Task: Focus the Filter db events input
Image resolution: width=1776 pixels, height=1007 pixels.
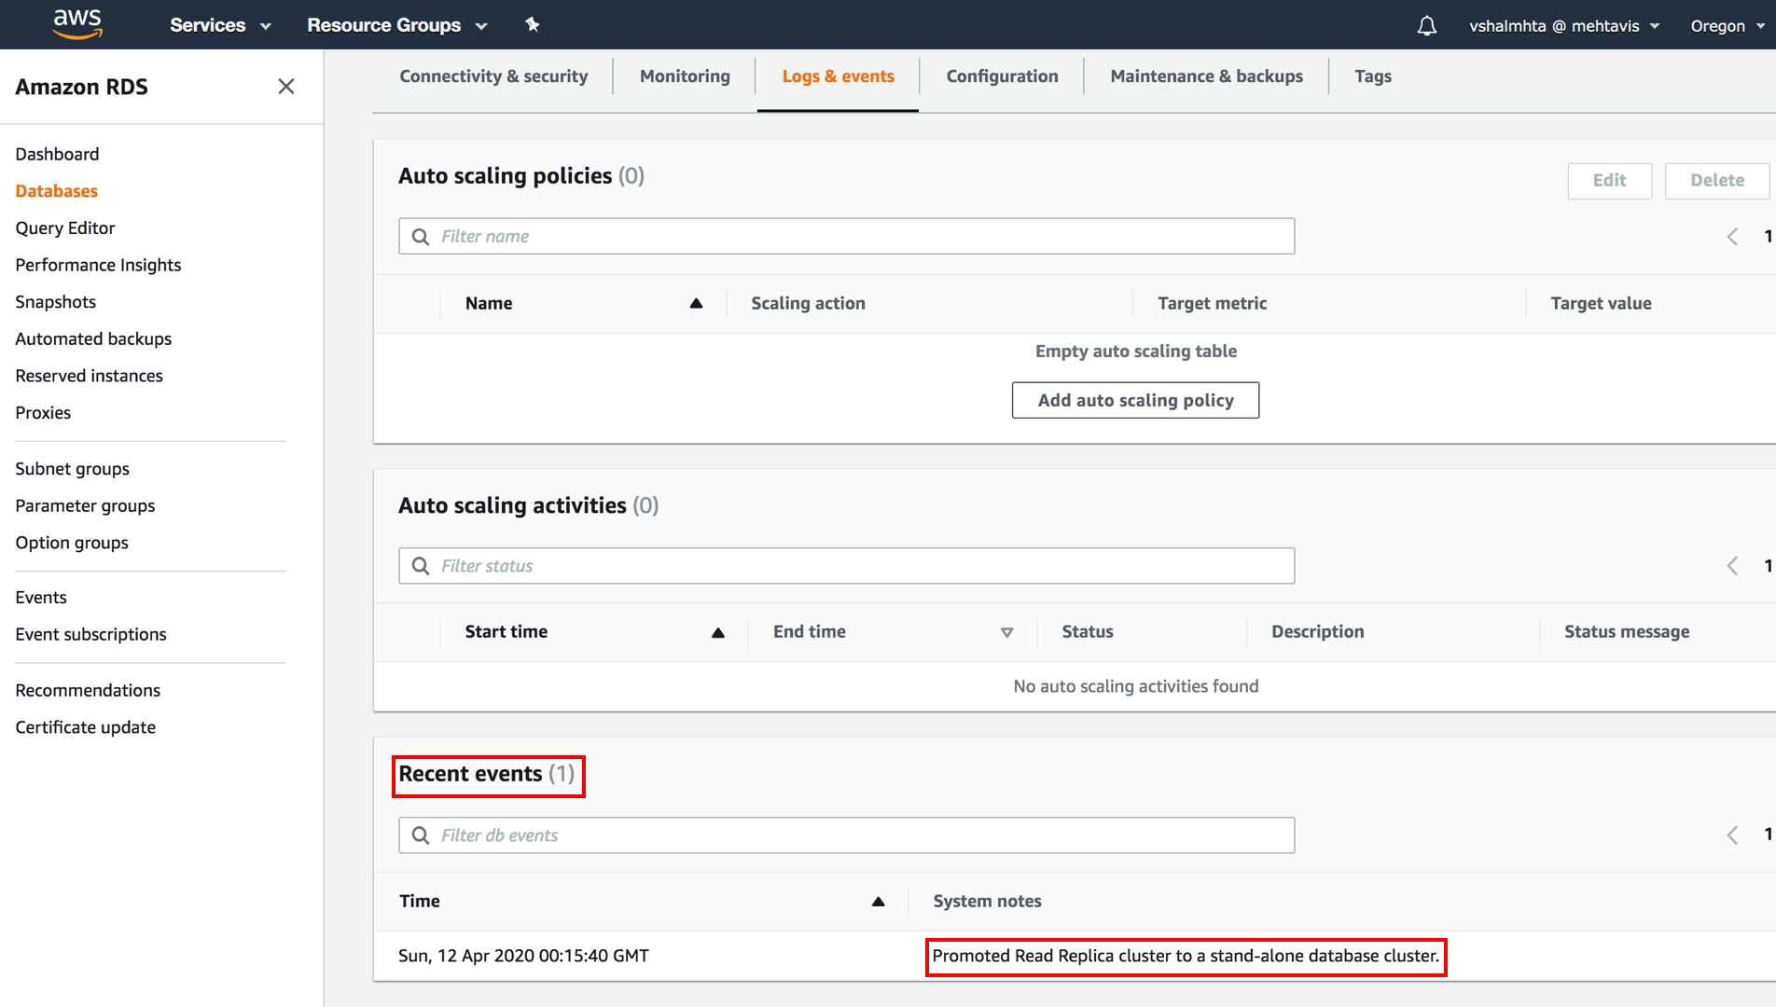Action: pyautogui.click(x=846, y=835)
